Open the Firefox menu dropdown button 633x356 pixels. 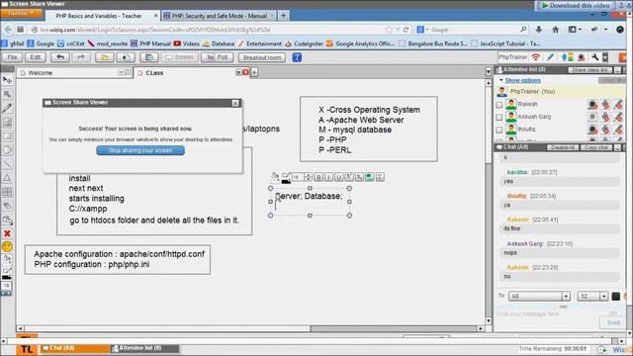[x=21, y=13]
